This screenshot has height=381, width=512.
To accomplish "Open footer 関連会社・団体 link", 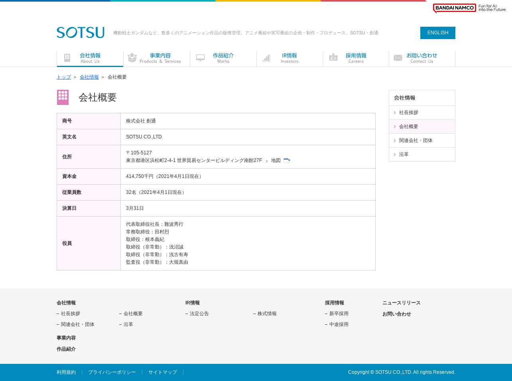I will (78, 324).
